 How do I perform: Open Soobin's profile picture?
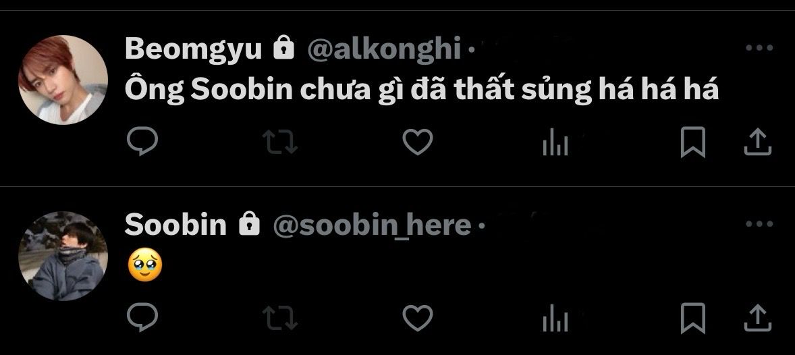pyautogui.click(x=63, y=256)
